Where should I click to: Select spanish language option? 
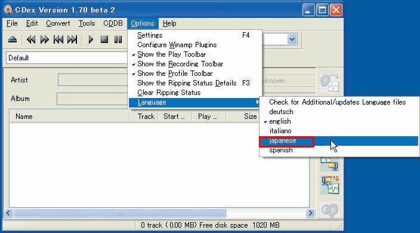339,151
